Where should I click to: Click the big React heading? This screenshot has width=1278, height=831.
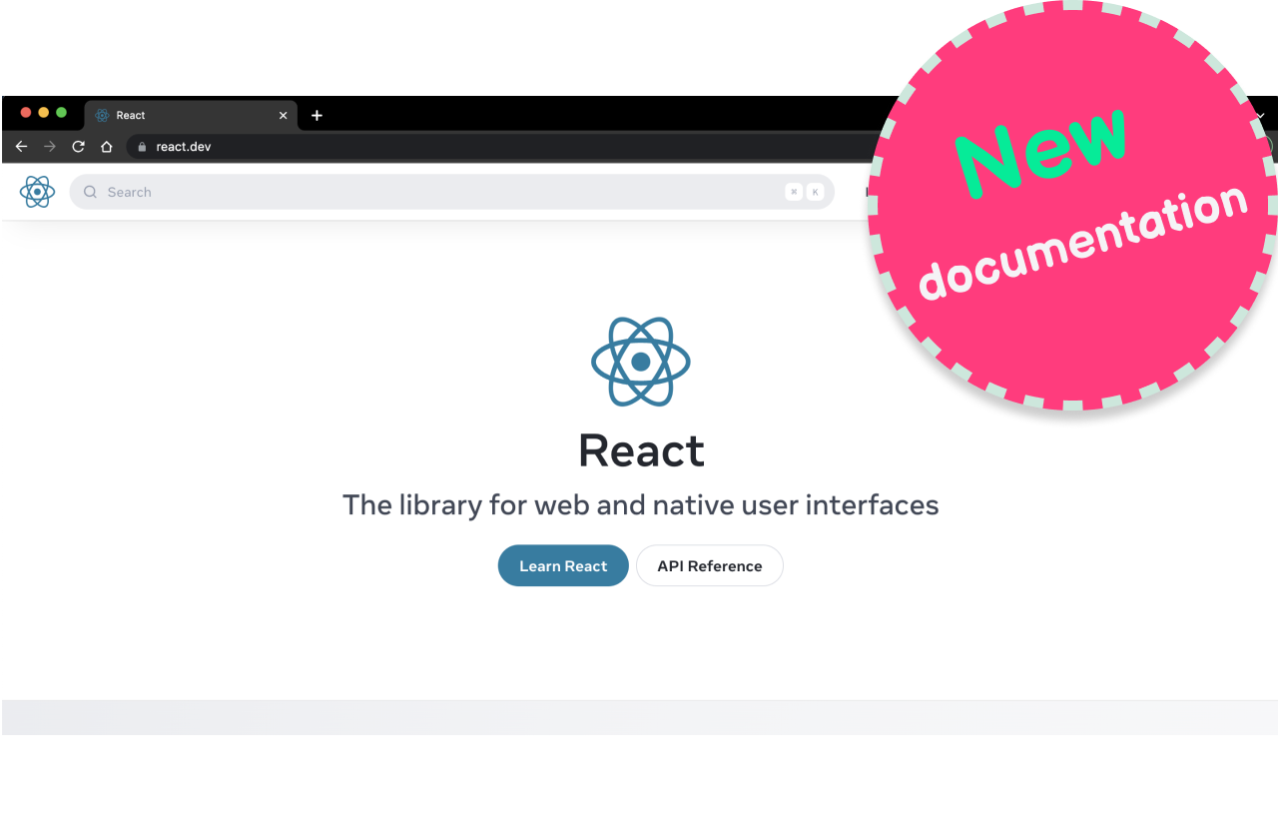coord(641,450)
